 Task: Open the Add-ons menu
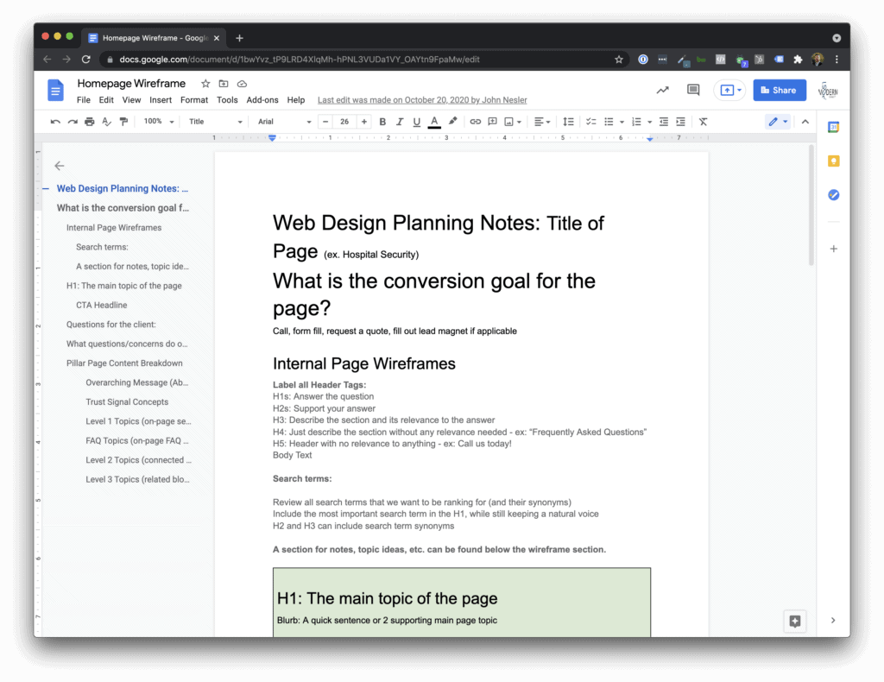(x=261, y=99)
